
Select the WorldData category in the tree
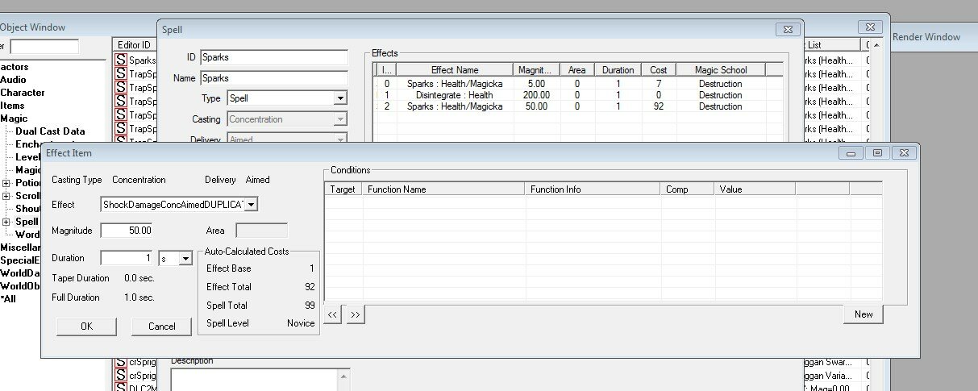(x=20, y=273)
